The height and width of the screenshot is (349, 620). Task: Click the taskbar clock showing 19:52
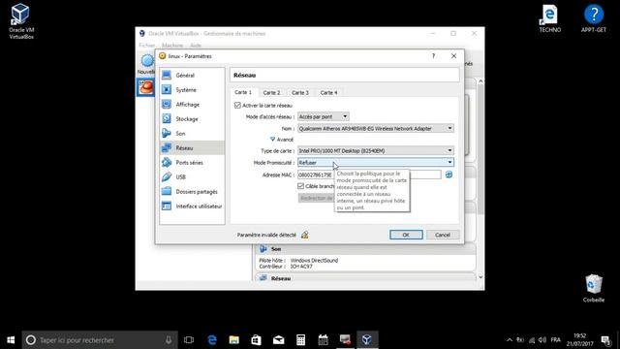(x=579, y=340)
